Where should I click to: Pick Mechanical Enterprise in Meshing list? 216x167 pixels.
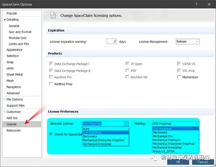pyautogui.click(x=175, y=147)
